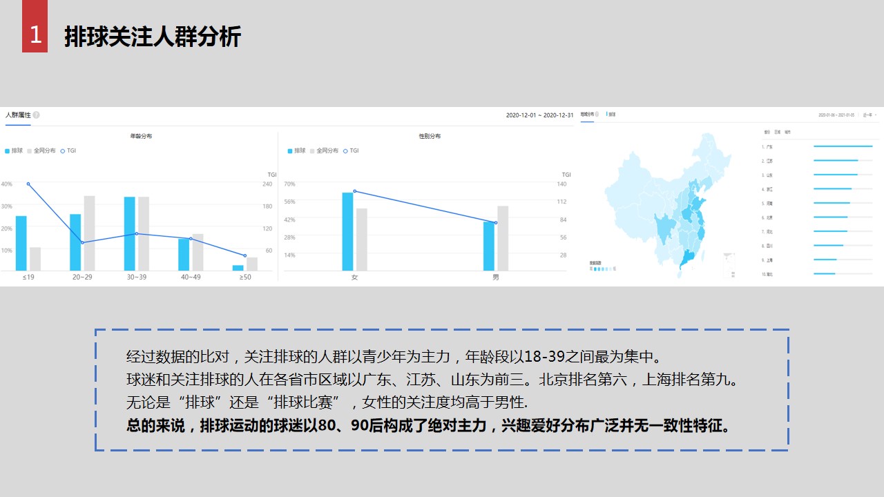The height and width of the screenshot is (497, 884).
Task: Click the 10. 湖北 ranking row label
Action: click(768, 274)
